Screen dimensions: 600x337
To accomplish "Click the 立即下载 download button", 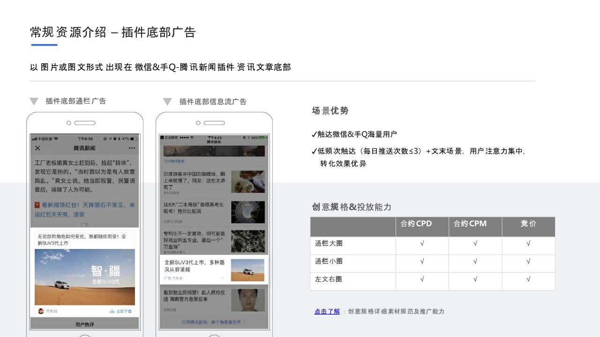I will (x=123, y=310).
